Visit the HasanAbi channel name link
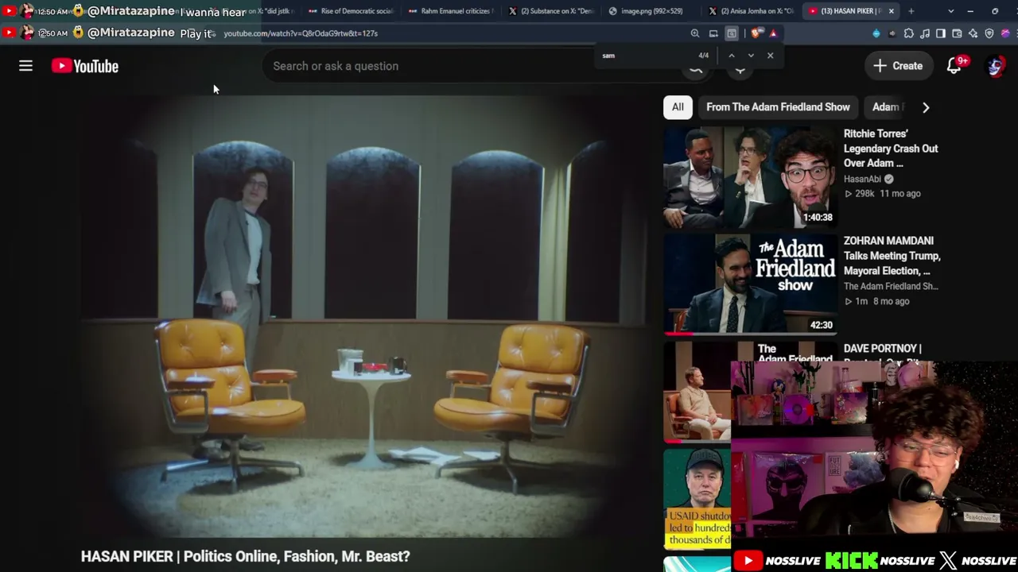Screen dimensions: 1018x572 862,180
